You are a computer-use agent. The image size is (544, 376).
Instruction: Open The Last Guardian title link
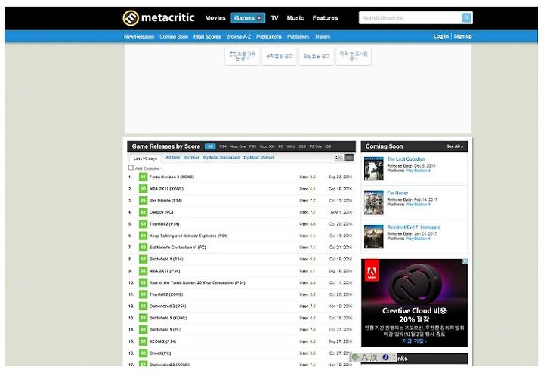click(x=406, y=159)
